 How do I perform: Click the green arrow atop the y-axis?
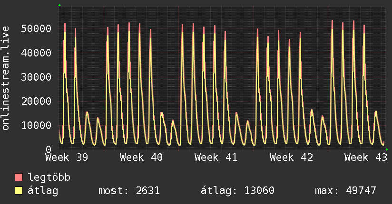pyautogui.click(x=59, y=5)
